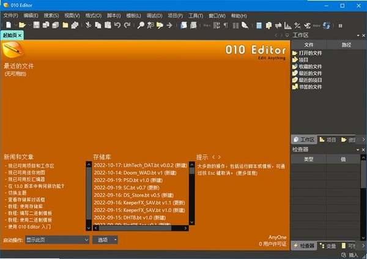This screenshot has height=259, width=367.
Task: Open the Calculator toolbar icon
Action: pyautogui.click(x=259, y=25)
